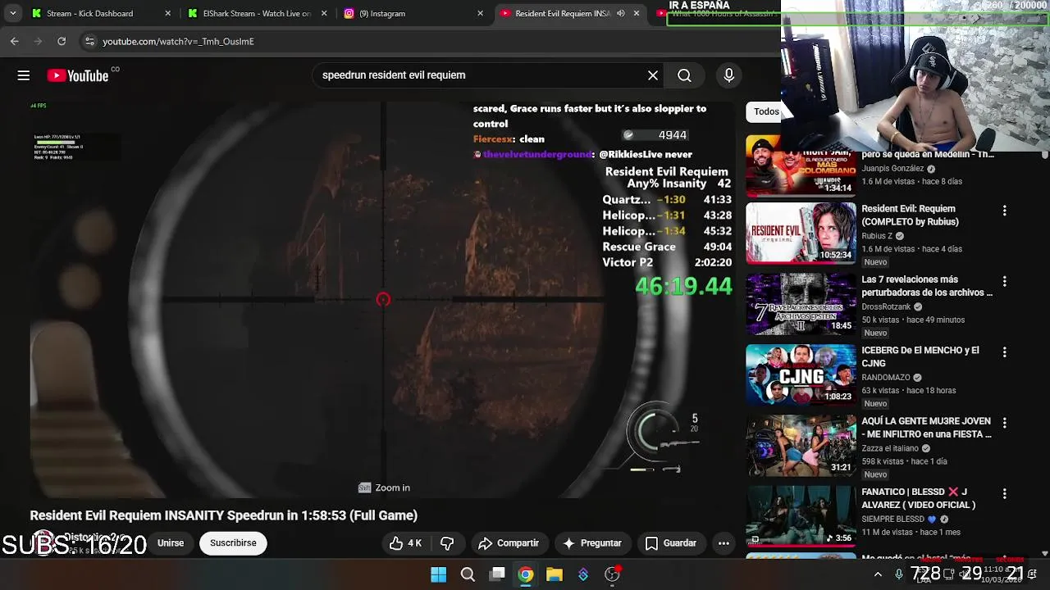The image size is (1050, 590).
Task: Reload the YouTube page
Action: click(62, 41)
